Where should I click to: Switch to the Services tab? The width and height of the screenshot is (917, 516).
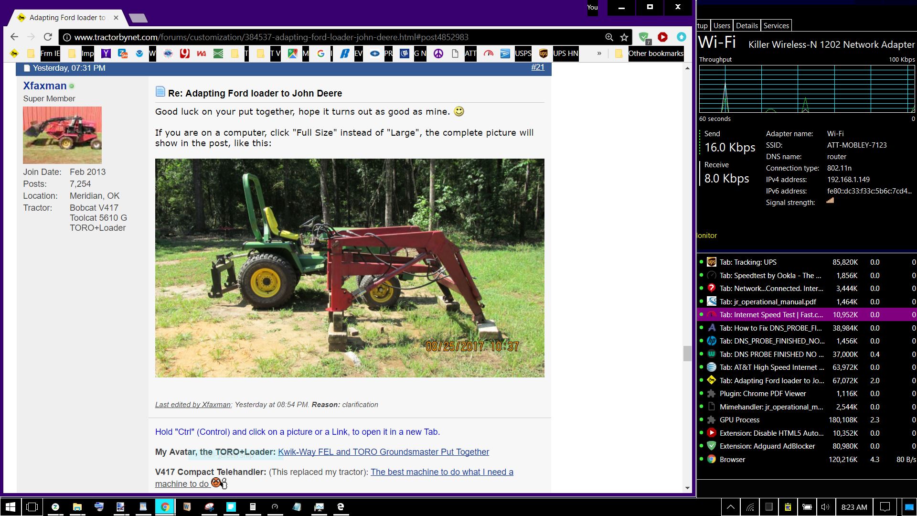(776, 26)
